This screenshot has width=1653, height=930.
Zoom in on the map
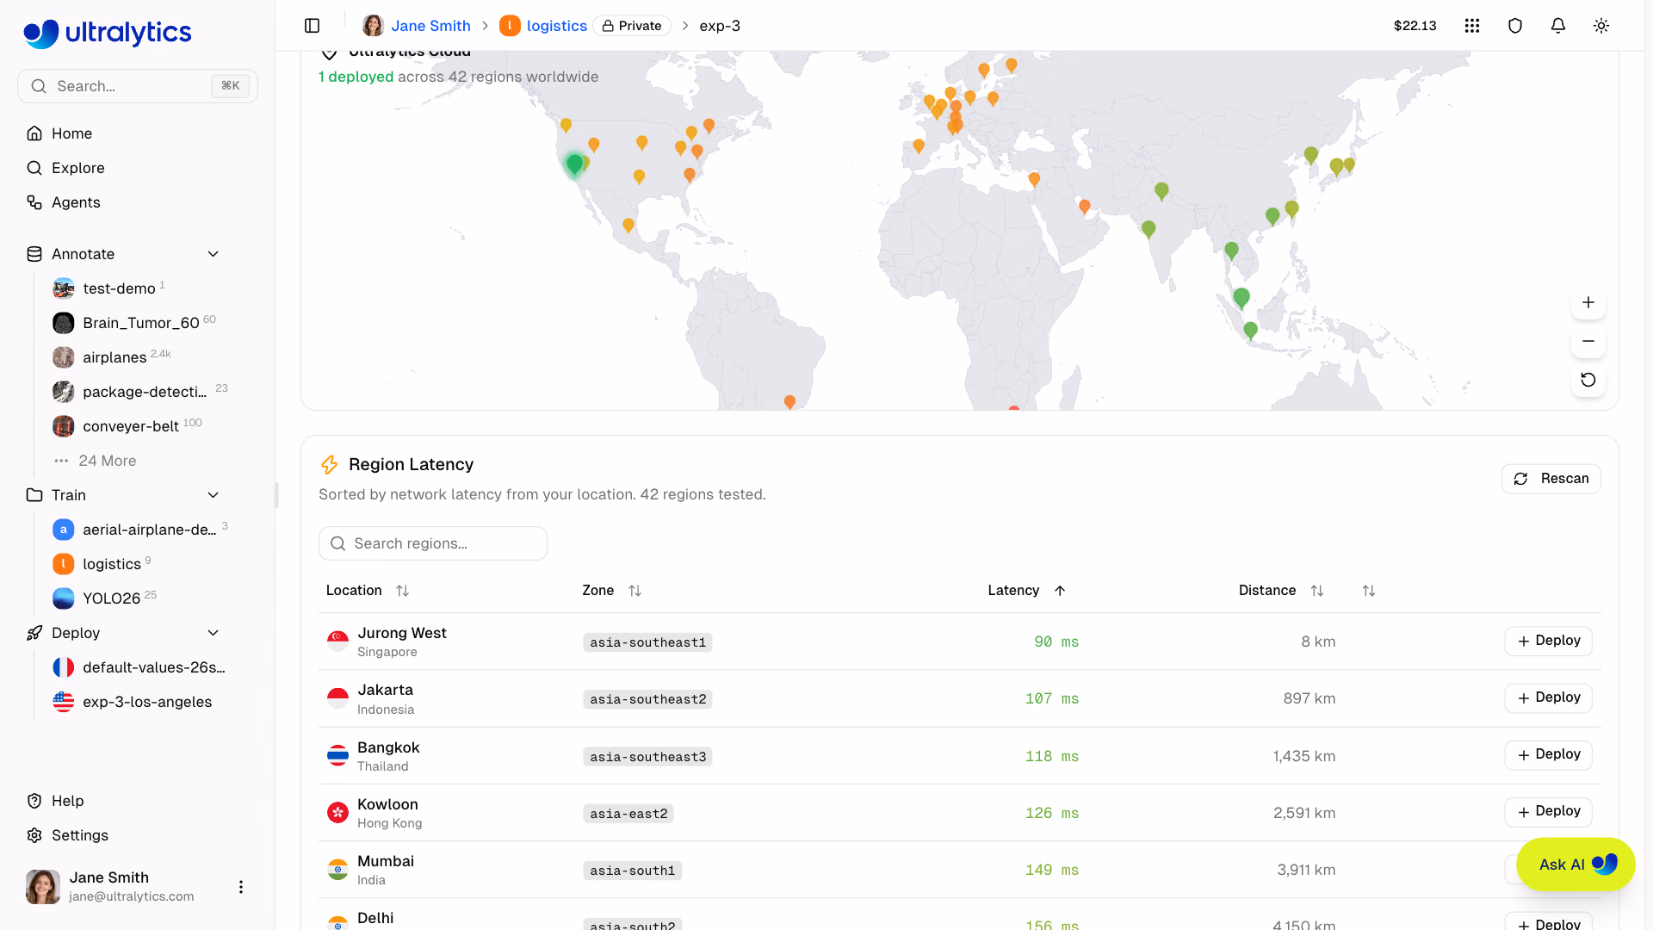(x=1588, y=302)
